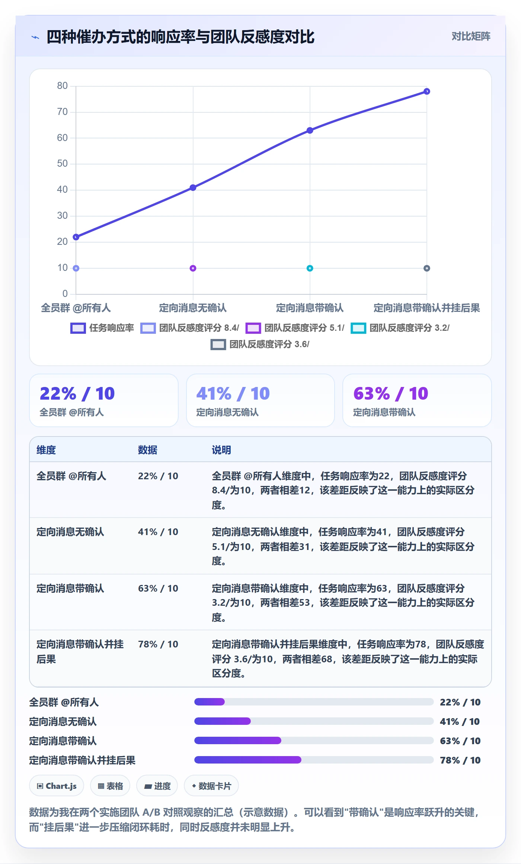
Task: Open the 22% / 10 data card
Action: coord(104,400)
